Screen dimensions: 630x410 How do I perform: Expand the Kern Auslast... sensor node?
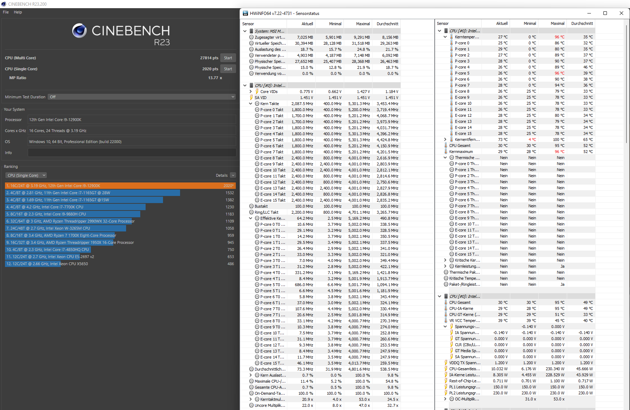pyautogui.click(x=250, y=375)
